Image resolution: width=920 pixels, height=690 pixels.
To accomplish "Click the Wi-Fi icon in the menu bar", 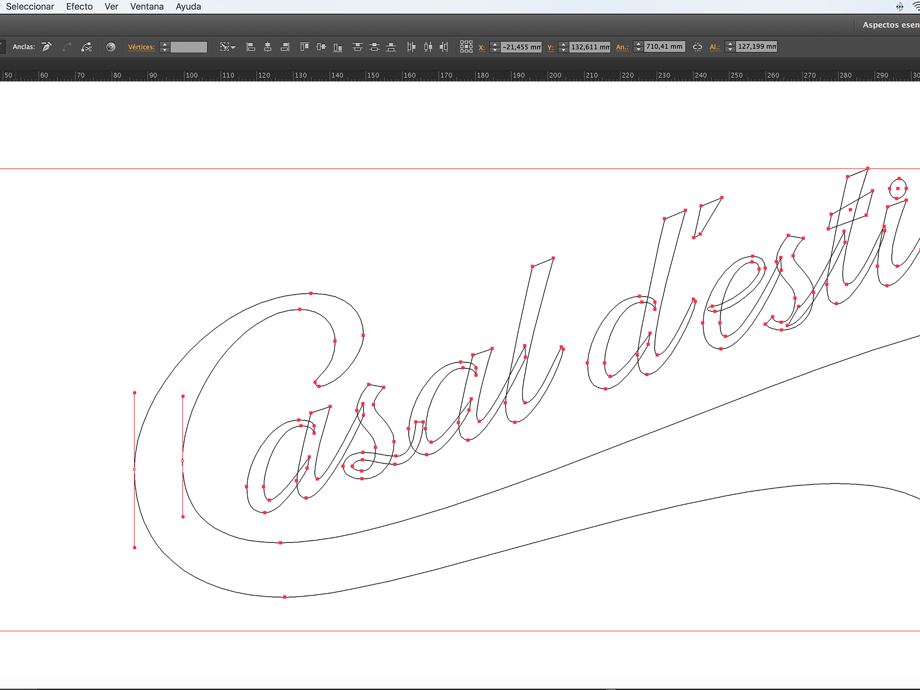I will [916, 6].
